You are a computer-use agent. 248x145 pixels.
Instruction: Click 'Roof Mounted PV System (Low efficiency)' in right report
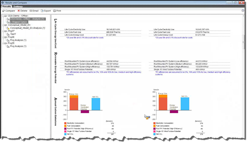click(171, 61)
